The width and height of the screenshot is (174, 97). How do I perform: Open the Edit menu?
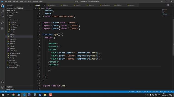coord(10,2)
